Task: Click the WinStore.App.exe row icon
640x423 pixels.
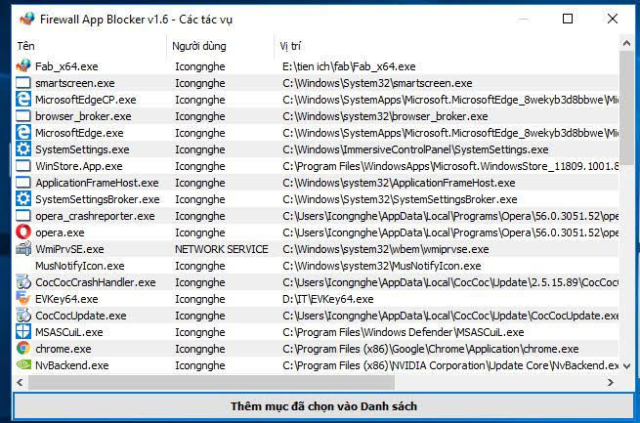Action: pyautogui.click(x=23, y=166)
